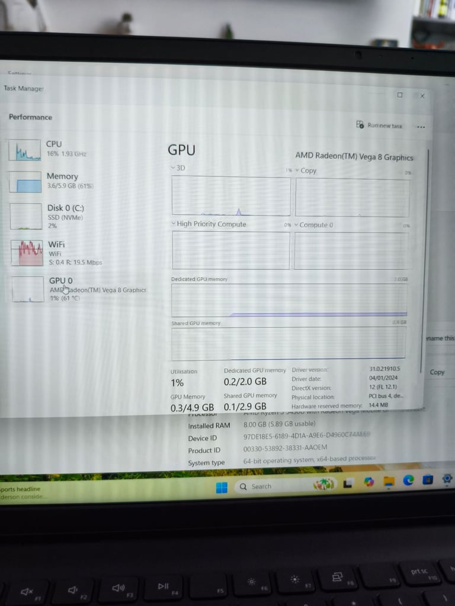This screenshot has width=455, height=606.
Task: Click Run new task label
Action: click(384, 125)
